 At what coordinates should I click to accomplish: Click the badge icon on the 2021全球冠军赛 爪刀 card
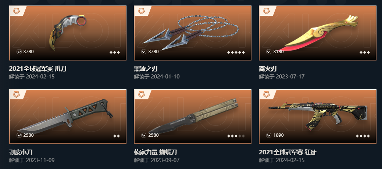[x=16, y=11]
